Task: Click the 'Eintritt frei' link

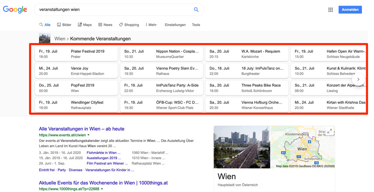Action: click(47, 170)
